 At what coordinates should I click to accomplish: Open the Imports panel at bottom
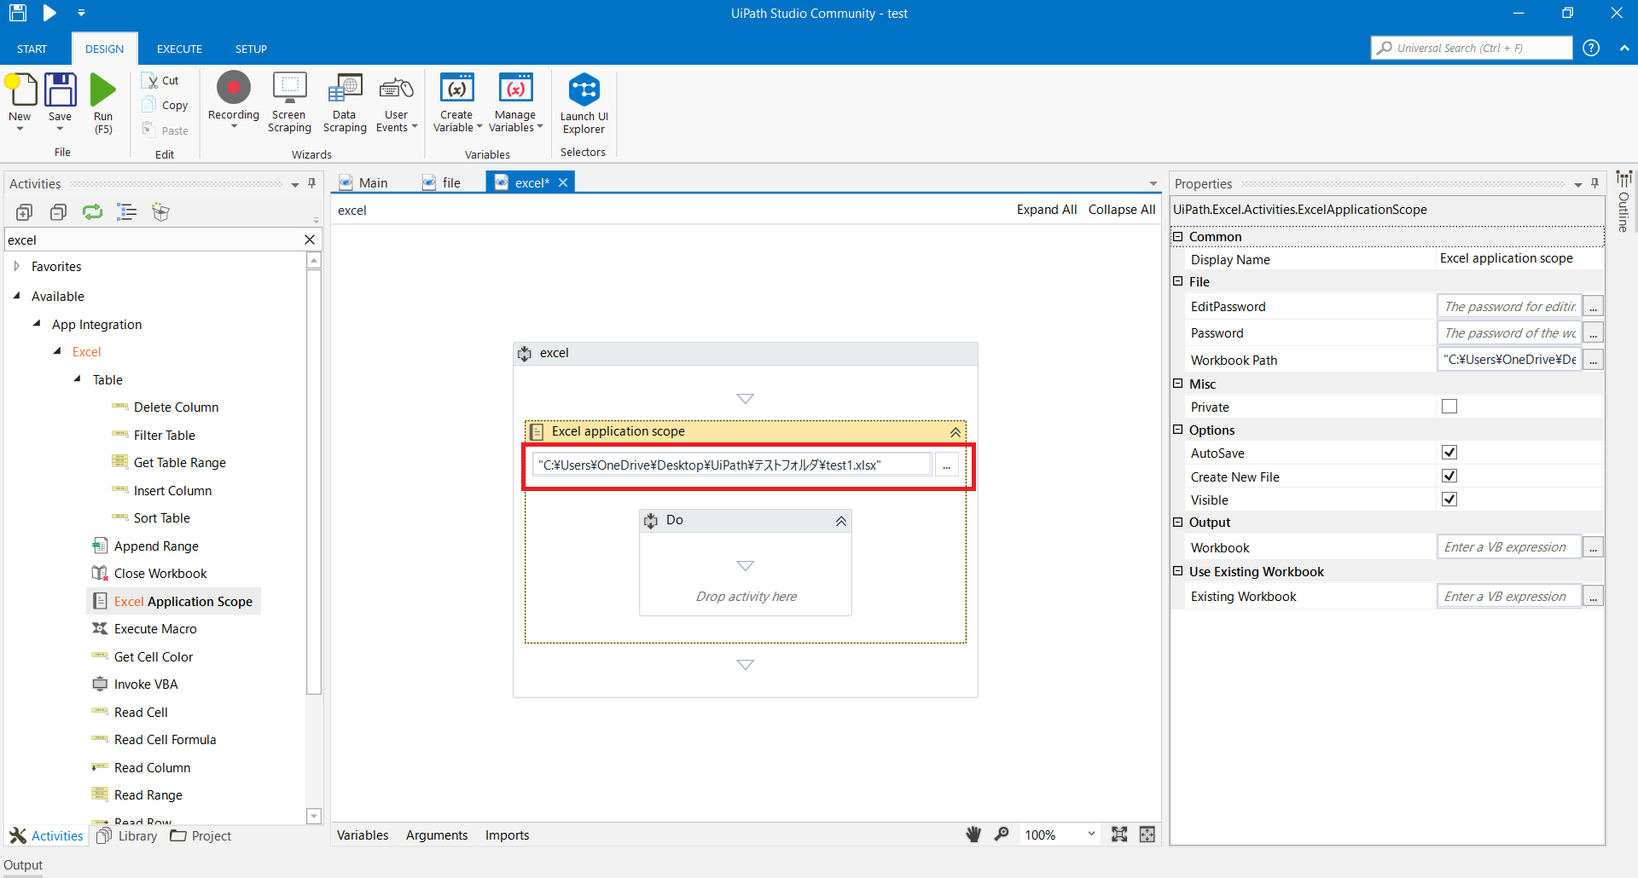(508, 835)
